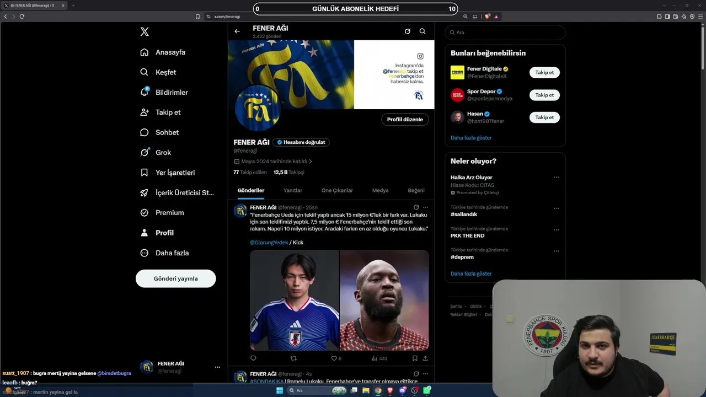Open the Spor Depor profile avatar
The height and width of the screenshot is (397, 706).
click(x=457, y=95)
